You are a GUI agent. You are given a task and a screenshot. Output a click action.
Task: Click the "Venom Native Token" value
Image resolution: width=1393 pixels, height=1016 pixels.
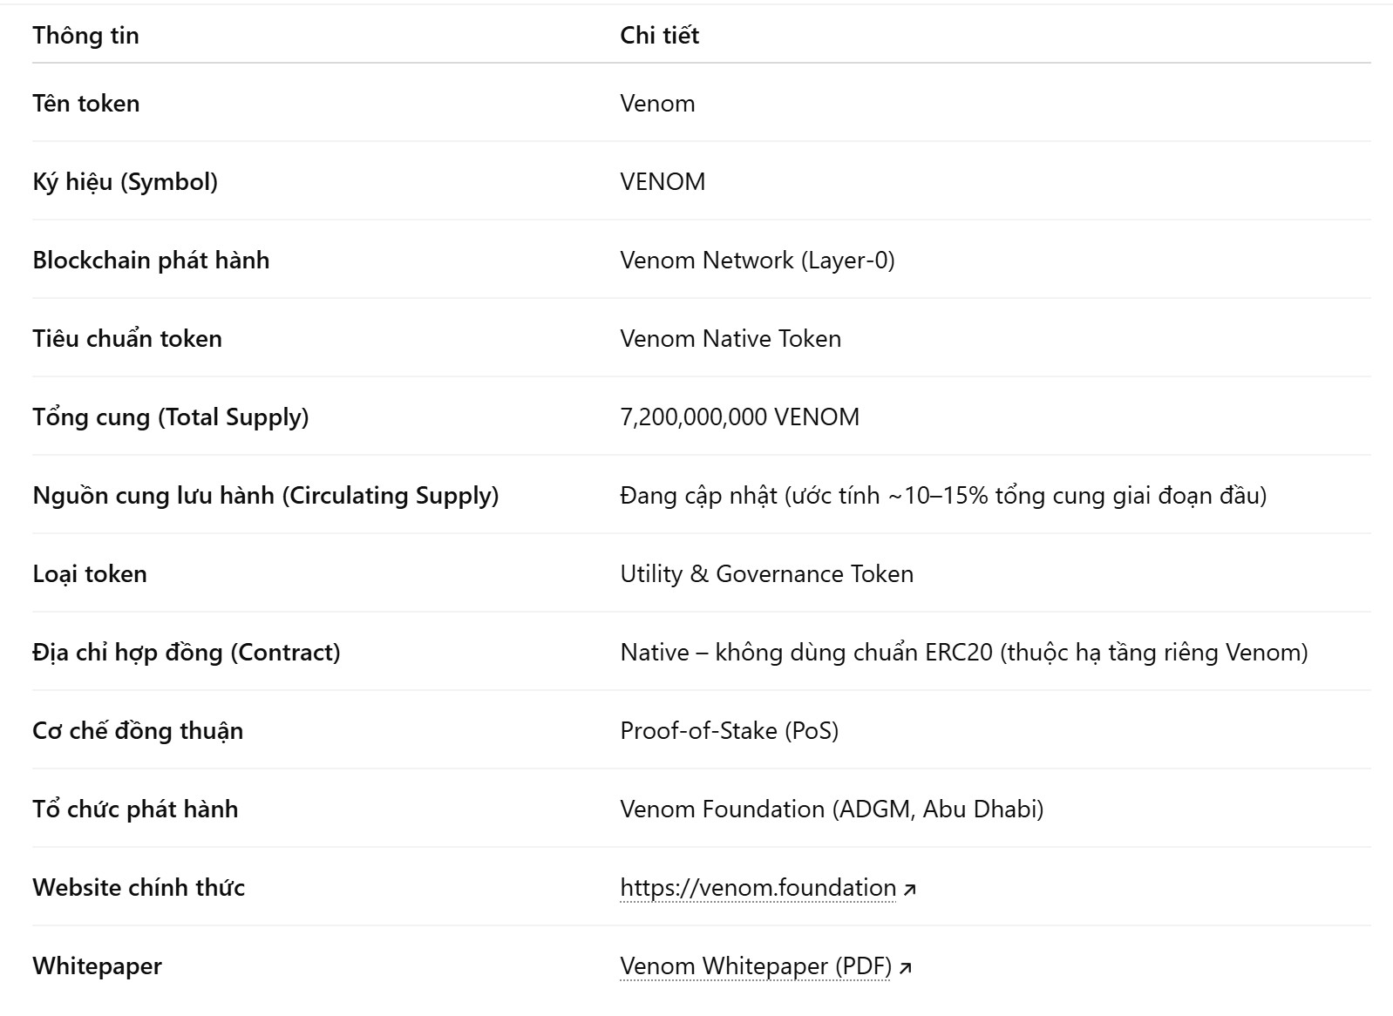730,338
